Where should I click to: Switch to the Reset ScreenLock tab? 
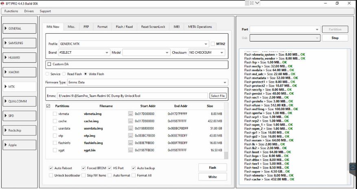(153, 26)
